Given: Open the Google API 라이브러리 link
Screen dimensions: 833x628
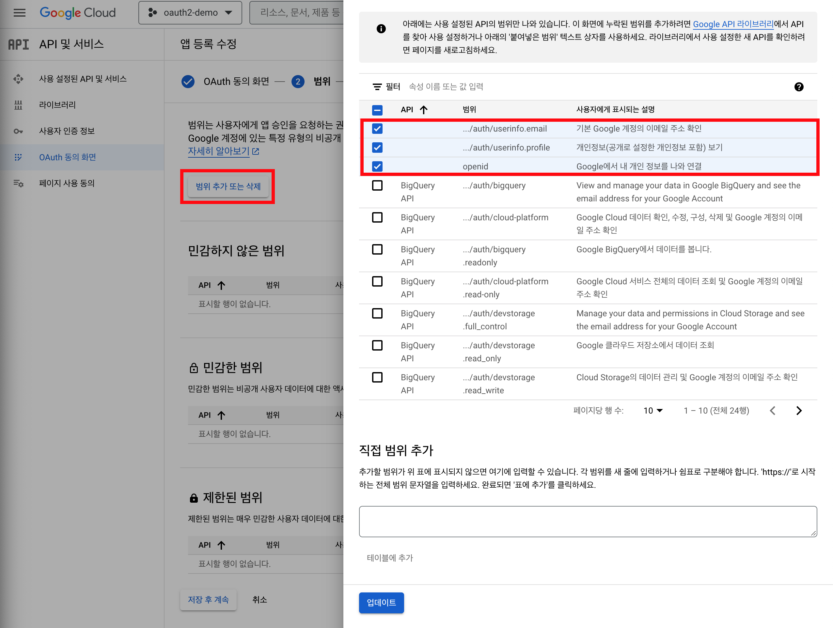Looking at the screenshot, I should (733, 24).
